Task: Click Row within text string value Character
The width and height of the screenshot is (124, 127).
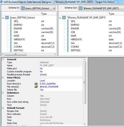Action: tap(45, 102)
